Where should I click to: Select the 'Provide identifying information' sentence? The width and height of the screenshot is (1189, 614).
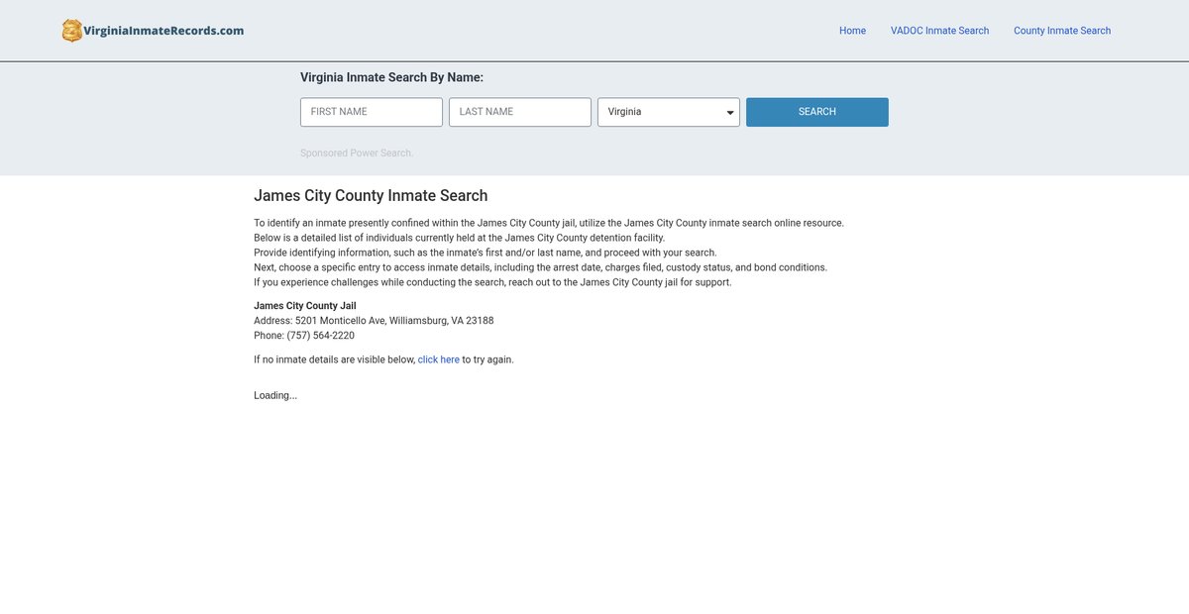coord(486,253)
